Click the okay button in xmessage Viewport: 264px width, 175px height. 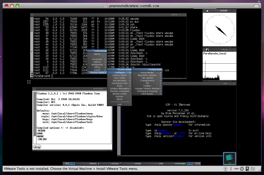pos(37,147)
